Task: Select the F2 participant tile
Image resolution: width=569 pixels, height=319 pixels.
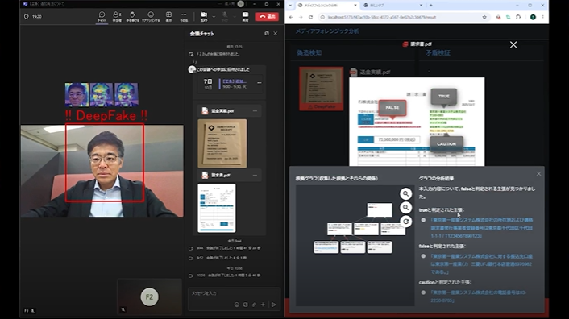Action: pyautogui.click(x=150, y=297)
